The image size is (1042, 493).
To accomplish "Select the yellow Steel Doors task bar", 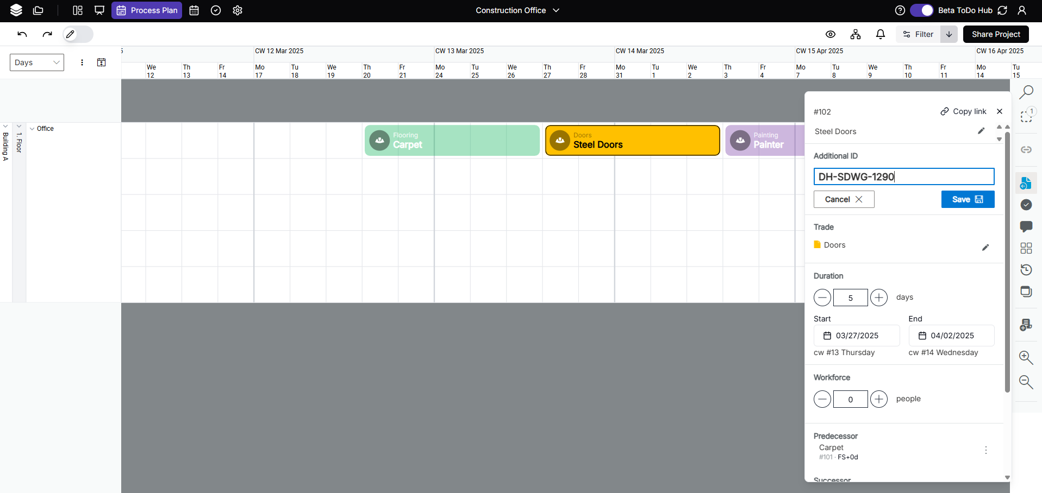I will [x=632, y=141].
